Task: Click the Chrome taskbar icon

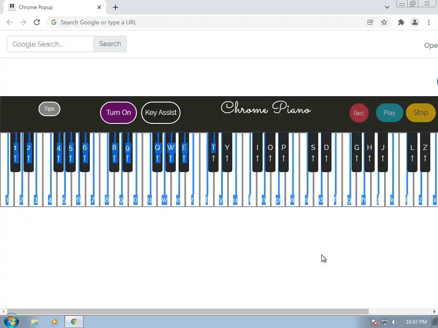Action: [x=74, y=322]
